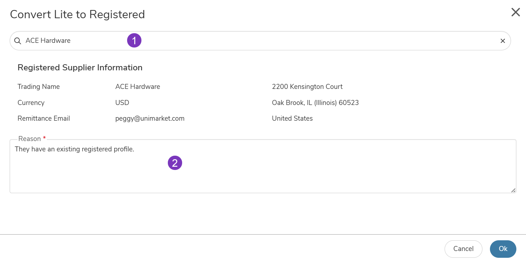
Task: Click the ACE Hardware trading name value
Action: pyautogui.click(x=137, y=87)
